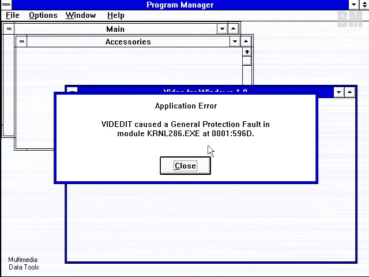Minimize the Accessories group window

[x=235, y=42]
